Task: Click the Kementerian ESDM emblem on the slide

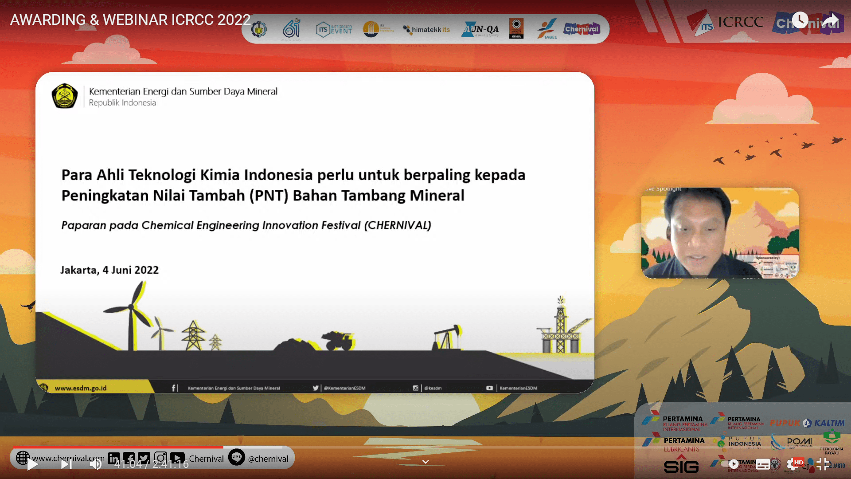Action: click(65, 96)
